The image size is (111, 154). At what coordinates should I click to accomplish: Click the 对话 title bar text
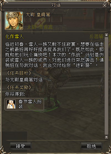pyautogui.click(x=56, y=5)
